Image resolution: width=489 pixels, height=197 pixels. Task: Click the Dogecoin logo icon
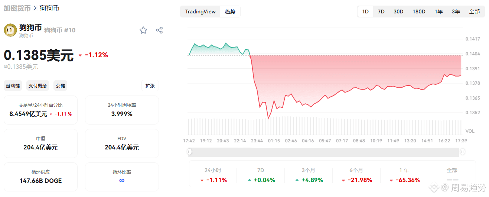[x=10, y=30]
